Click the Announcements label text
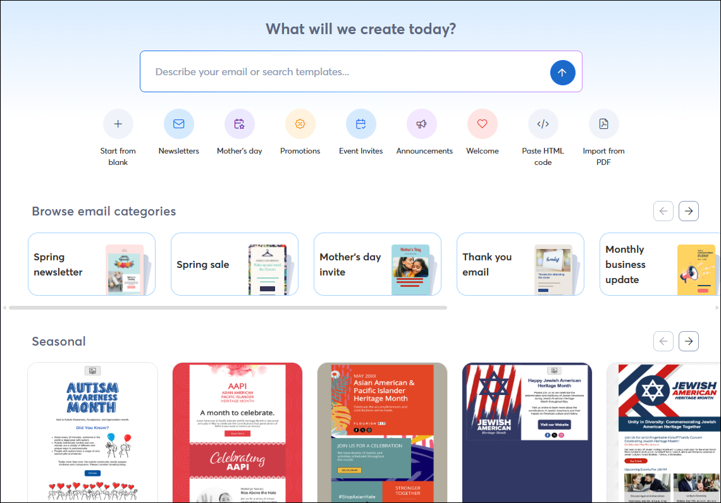The width and height of the screenshot is (721, 503). tap(424, 151)
